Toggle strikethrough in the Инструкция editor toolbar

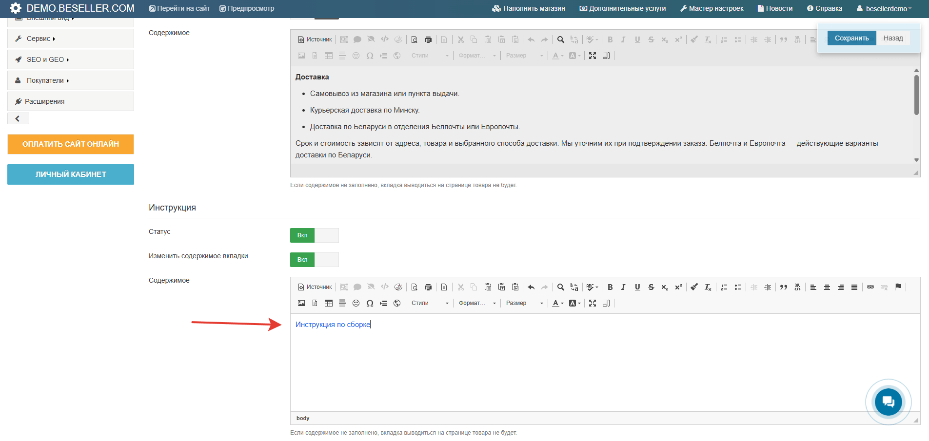tap(651, 287)
